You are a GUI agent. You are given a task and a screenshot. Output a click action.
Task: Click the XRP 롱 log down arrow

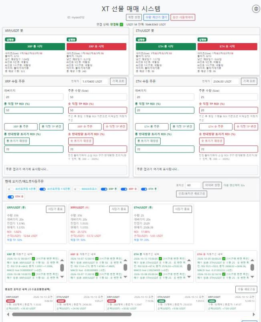(x=62, y=277)
